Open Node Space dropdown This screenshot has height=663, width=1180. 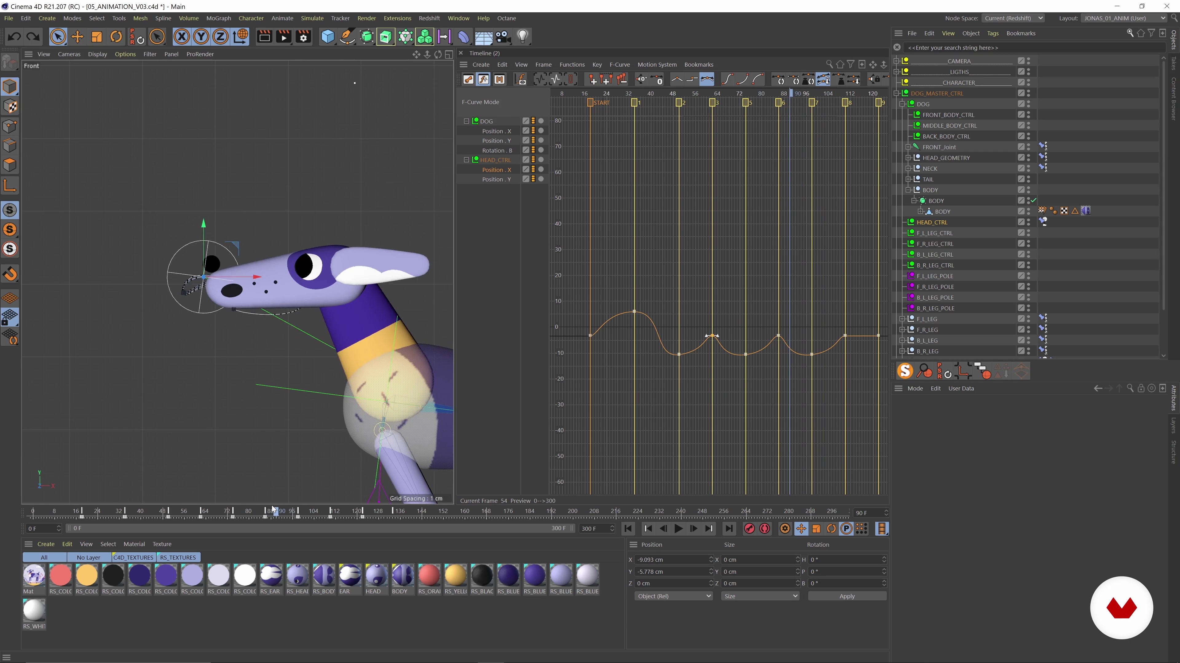(x=1013, y=18)
